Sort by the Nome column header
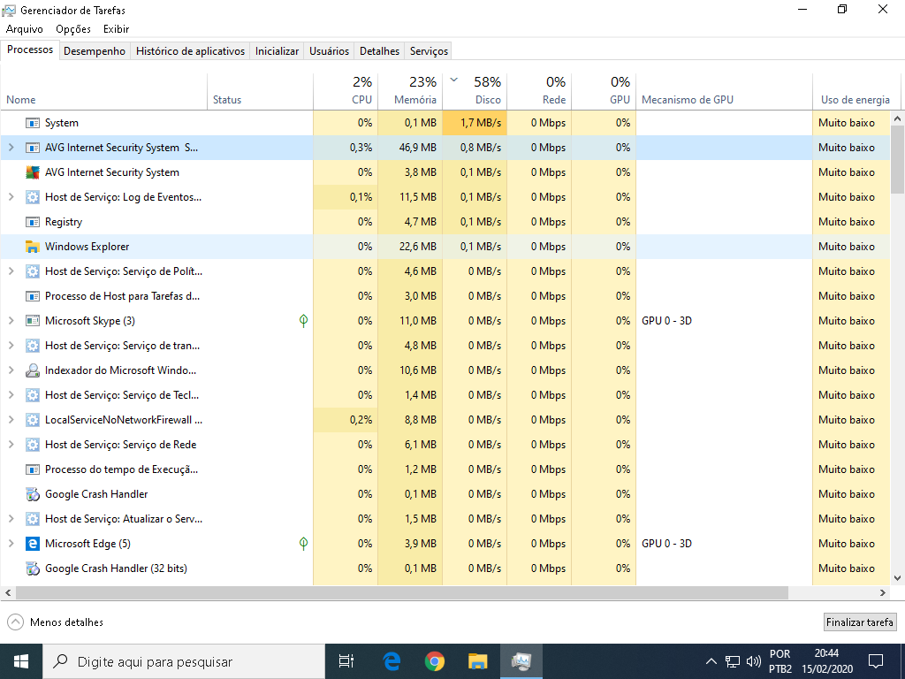Viewport: 905px width, 679px height. [x=104, y=91]
